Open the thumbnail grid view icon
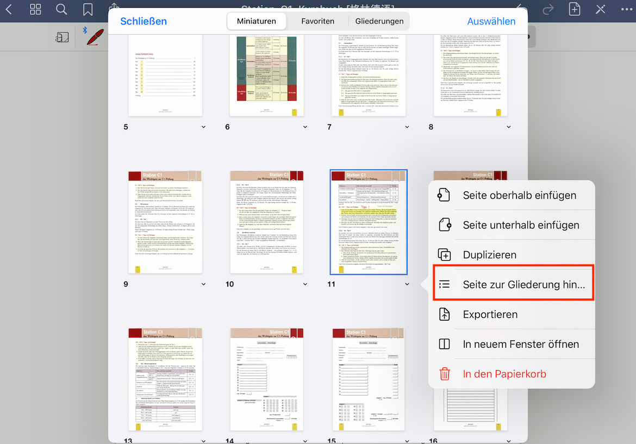Image resolution: width=636 pixels, height=444 pixels. (35, 9)
